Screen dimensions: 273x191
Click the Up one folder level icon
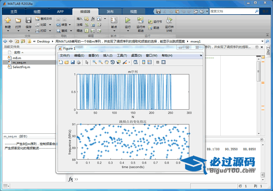coord(17,41)
